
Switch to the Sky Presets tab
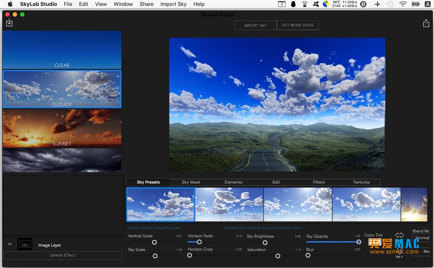coord(149,182)
